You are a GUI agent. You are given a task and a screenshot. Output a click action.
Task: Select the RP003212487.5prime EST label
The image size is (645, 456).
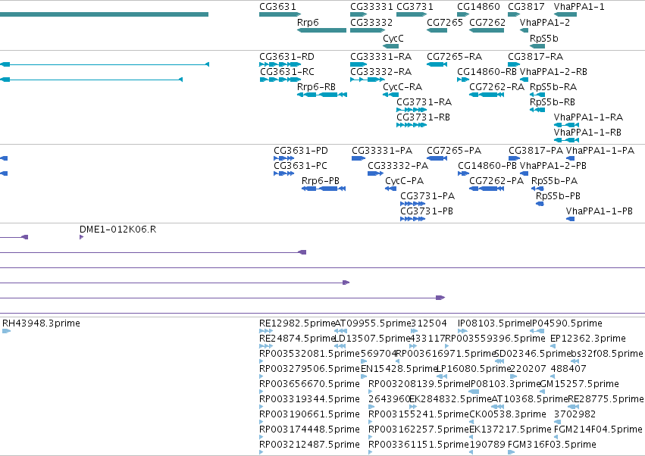(x=309, y=445)
